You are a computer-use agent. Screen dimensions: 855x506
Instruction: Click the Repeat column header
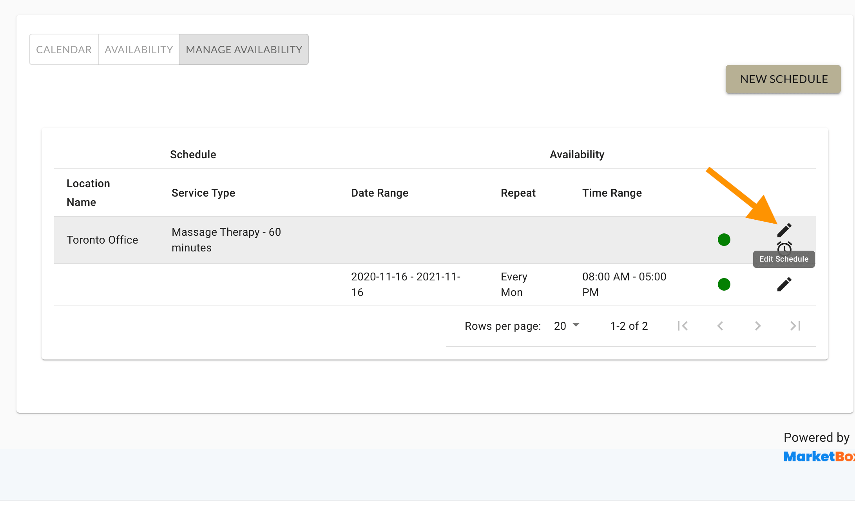click(518, 193)
